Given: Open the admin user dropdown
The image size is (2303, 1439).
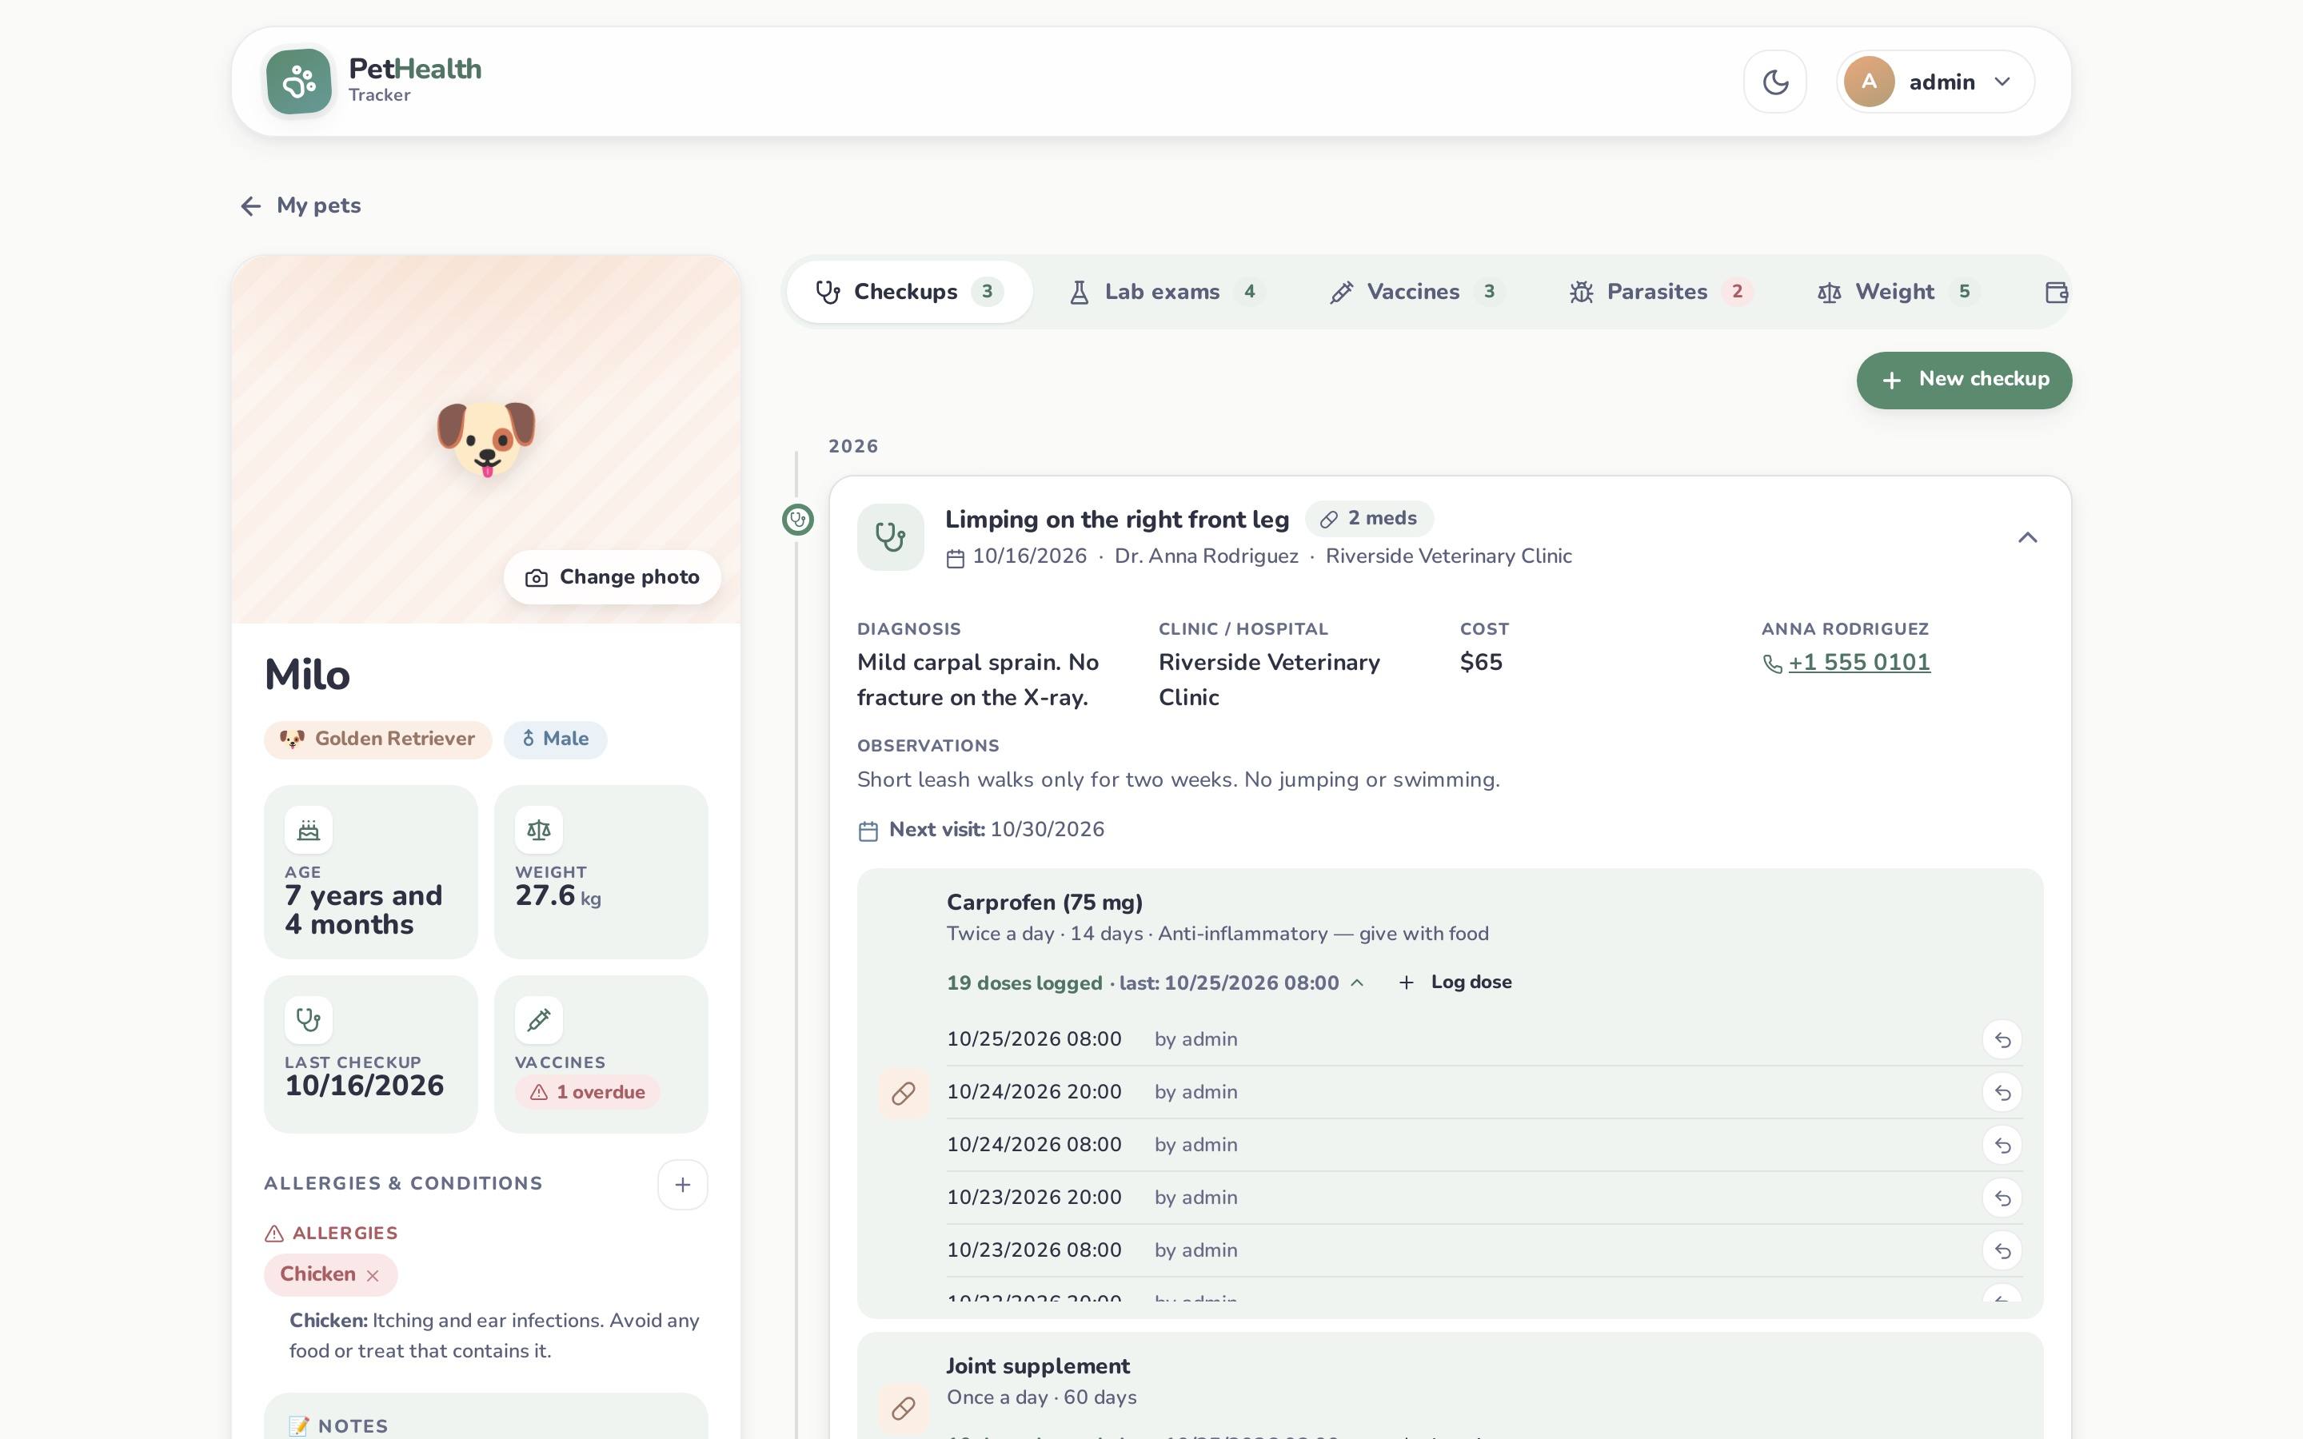Looking at the screenshot, I should (1934, 82).
